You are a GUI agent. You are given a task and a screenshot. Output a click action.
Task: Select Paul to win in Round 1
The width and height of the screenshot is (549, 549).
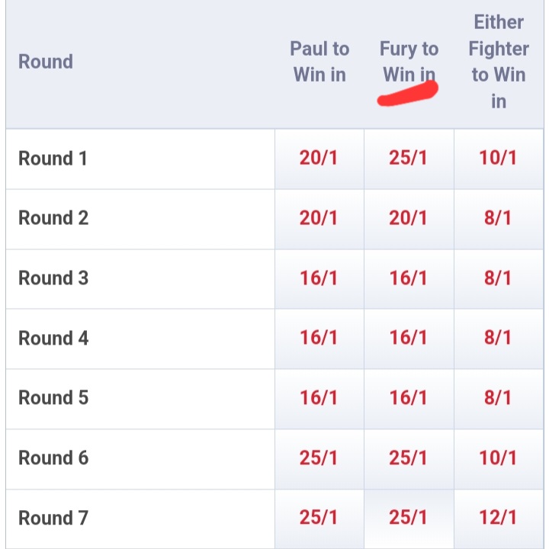[319, 159]
